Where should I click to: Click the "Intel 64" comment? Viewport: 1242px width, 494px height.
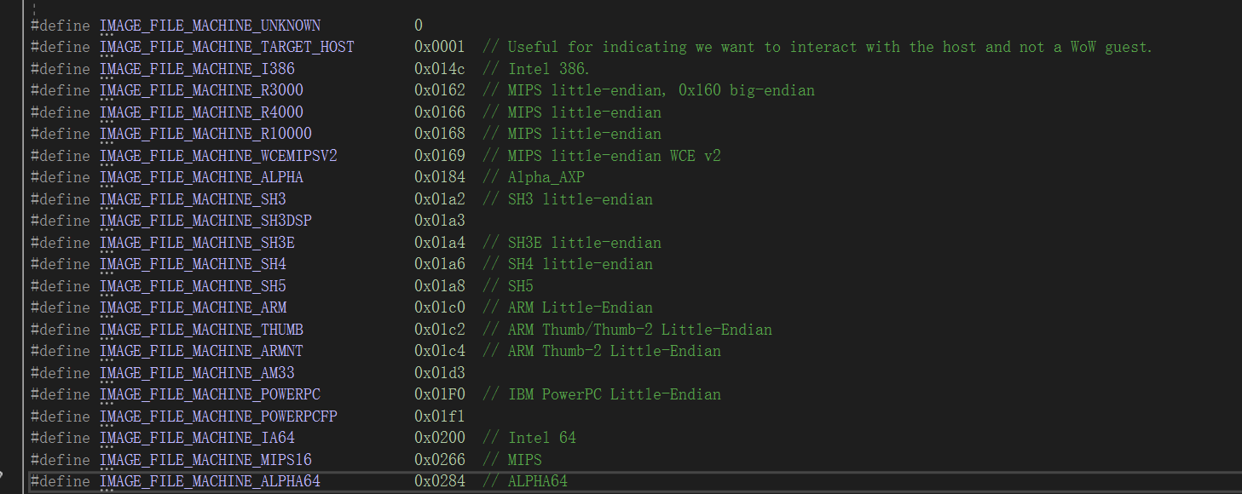[541, 438]
